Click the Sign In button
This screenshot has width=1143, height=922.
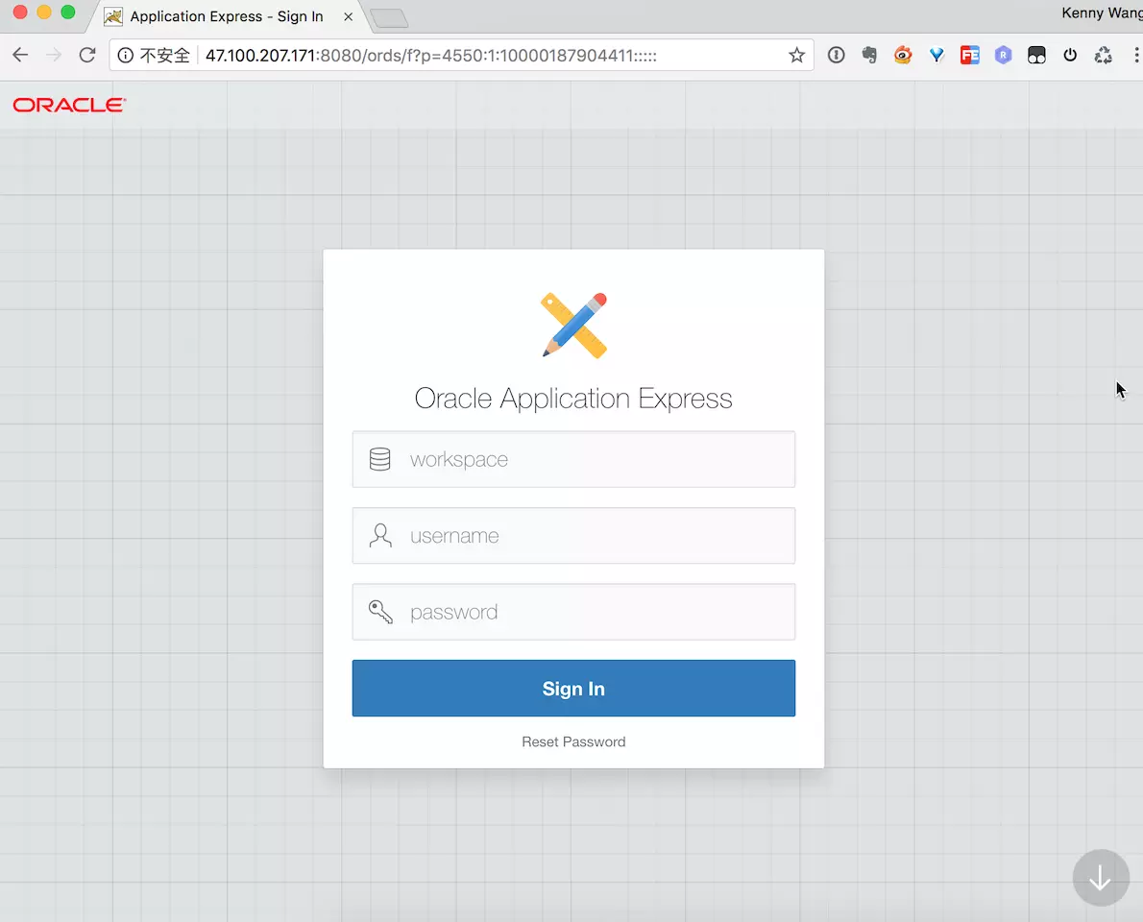click(x=573, y=688)
